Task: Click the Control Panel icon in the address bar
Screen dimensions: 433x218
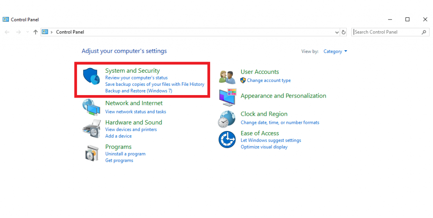Action: click(x=45, y=32)
